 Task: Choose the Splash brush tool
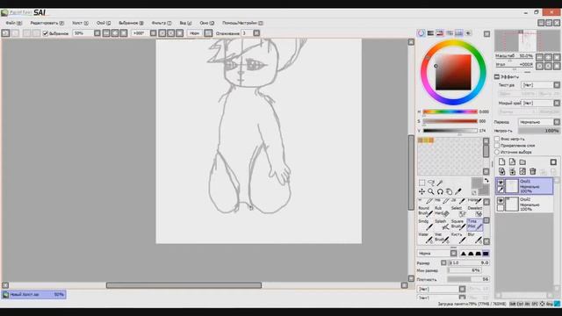tap(442, 225)
